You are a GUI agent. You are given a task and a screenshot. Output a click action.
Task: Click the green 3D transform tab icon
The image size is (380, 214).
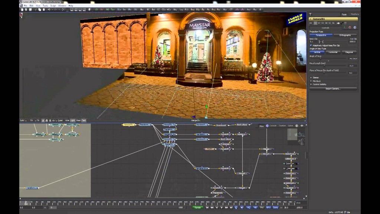tap(344, 27)
